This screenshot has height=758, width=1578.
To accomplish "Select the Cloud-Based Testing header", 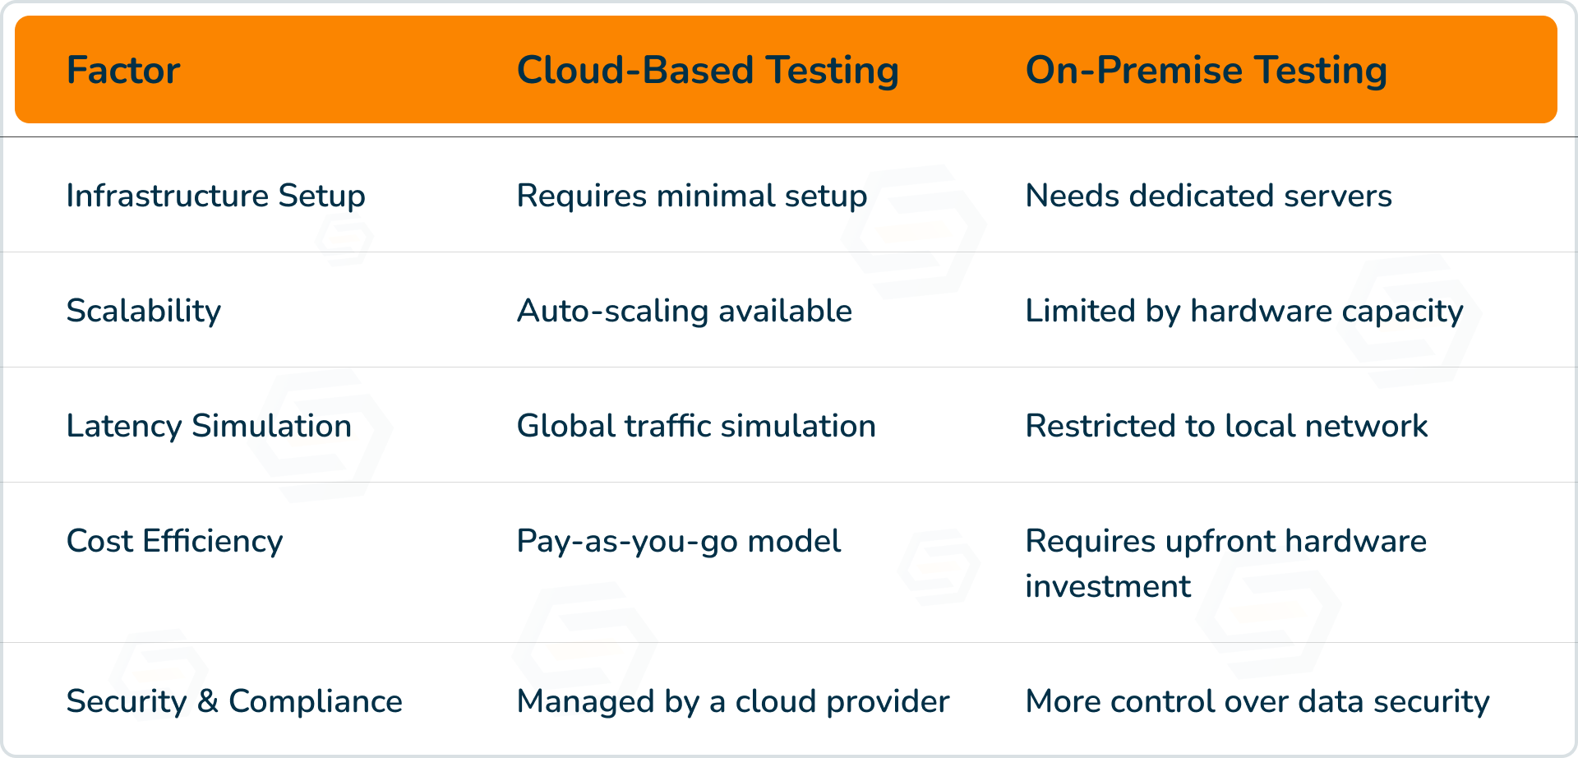I will (x=708, y=71).
